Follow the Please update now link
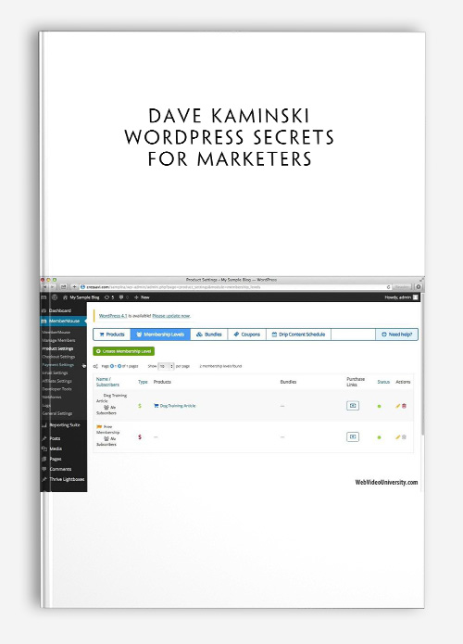The width and height of the screenshot is (463, 644). click(171, 316)
